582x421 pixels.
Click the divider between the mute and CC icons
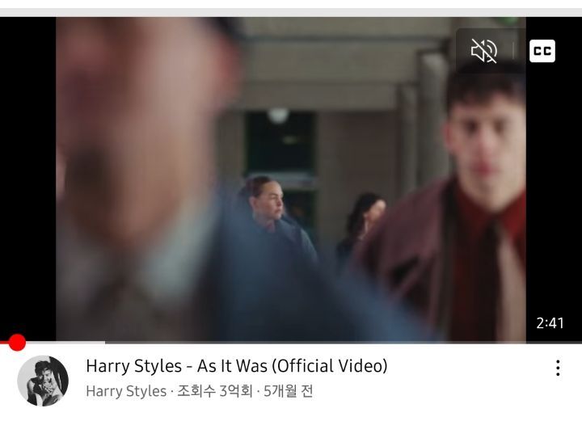coord(514,51)
